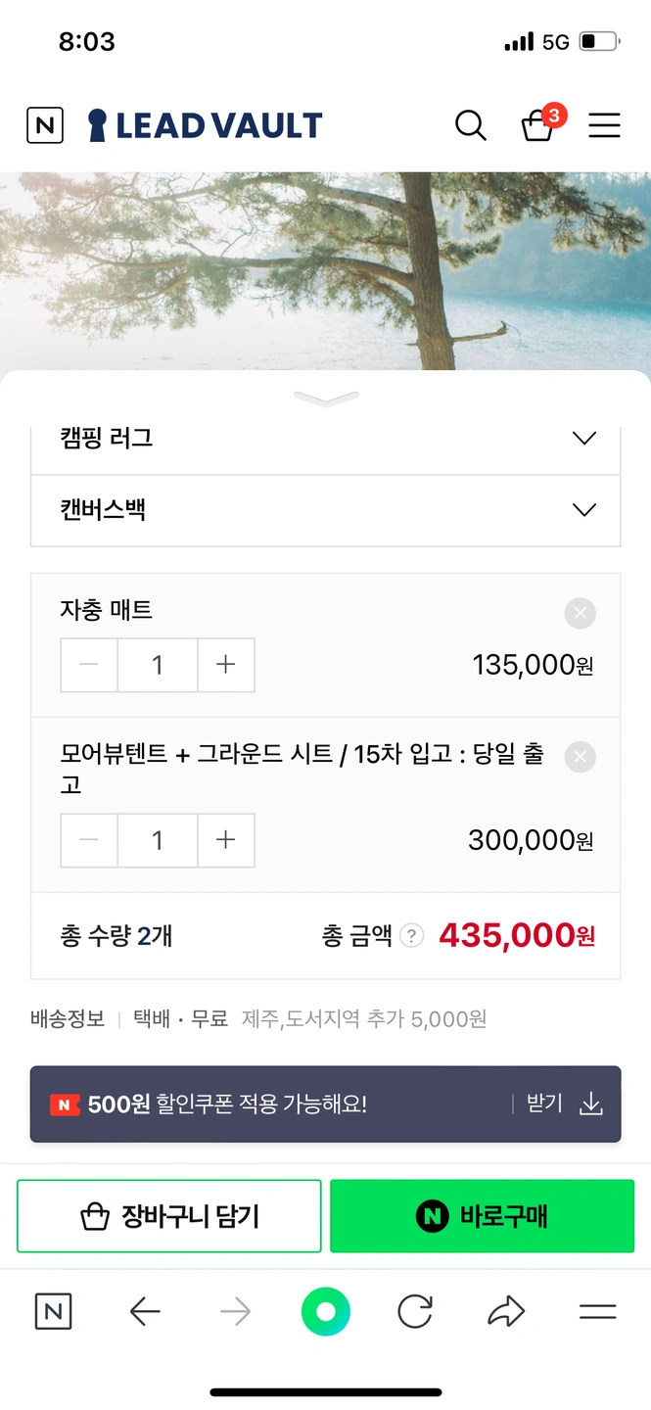Viewport: 651px width, 1410px height.
Task: Open the shopping cart with 3 items
Action: pyautogui.click(x=537, y=125)
